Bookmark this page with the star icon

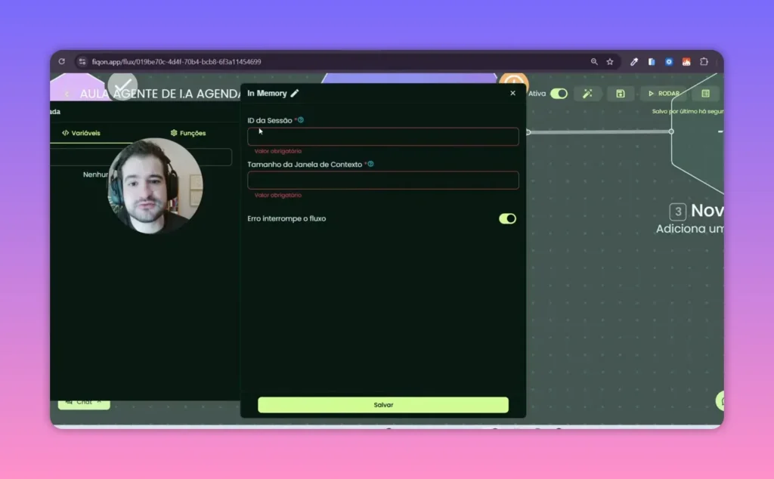(x=610, y=62)
